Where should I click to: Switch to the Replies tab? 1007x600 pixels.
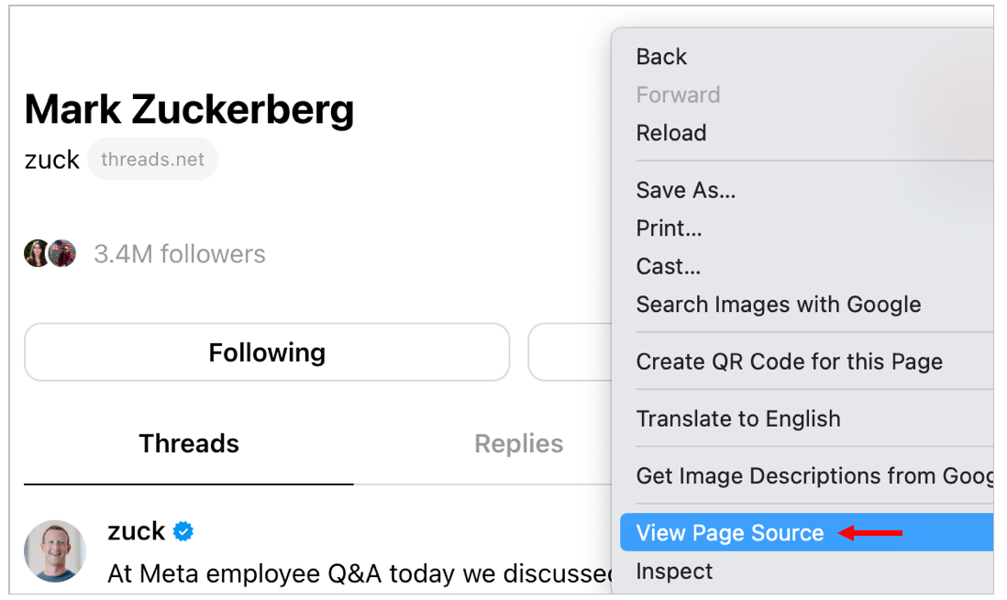(518, 444)
